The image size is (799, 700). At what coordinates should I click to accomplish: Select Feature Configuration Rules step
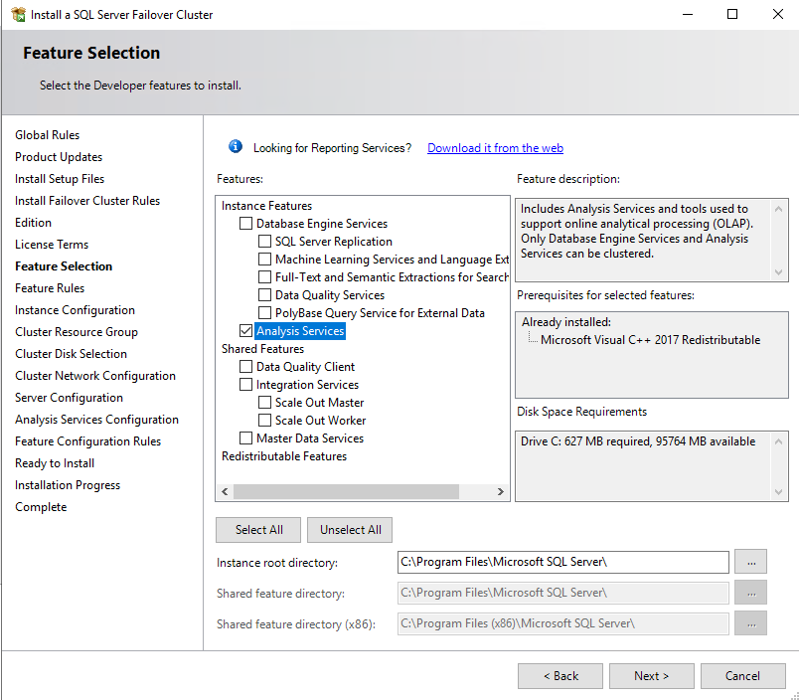click(87, 441)
